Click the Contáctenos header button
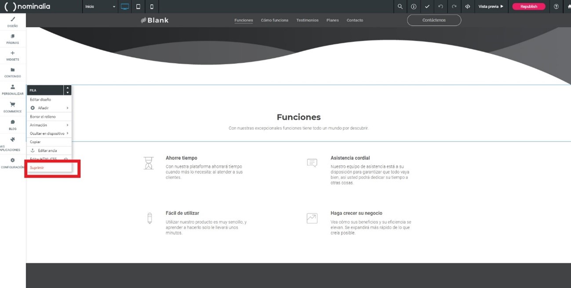 coord(434,20)
